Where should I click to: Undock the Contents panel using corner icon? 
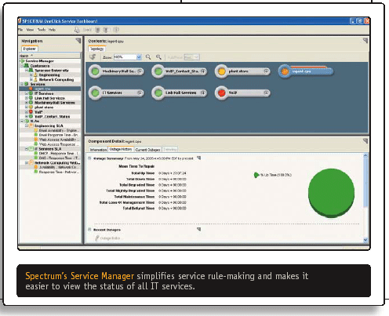[365, 41]
